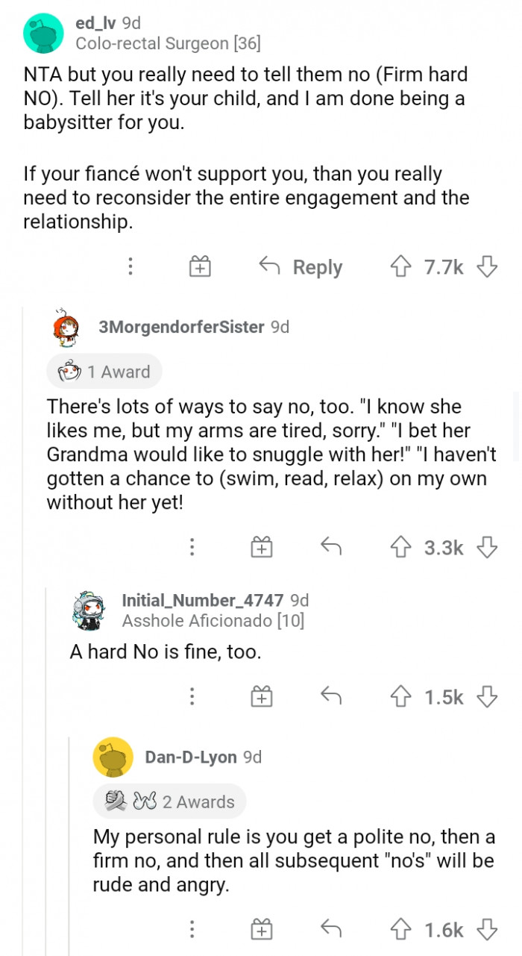Give award to Initial_Number_4747's comment
Image resolution: width=522 pixels, height=956 pixels.
pyautogui.click(x=261, y=696)
